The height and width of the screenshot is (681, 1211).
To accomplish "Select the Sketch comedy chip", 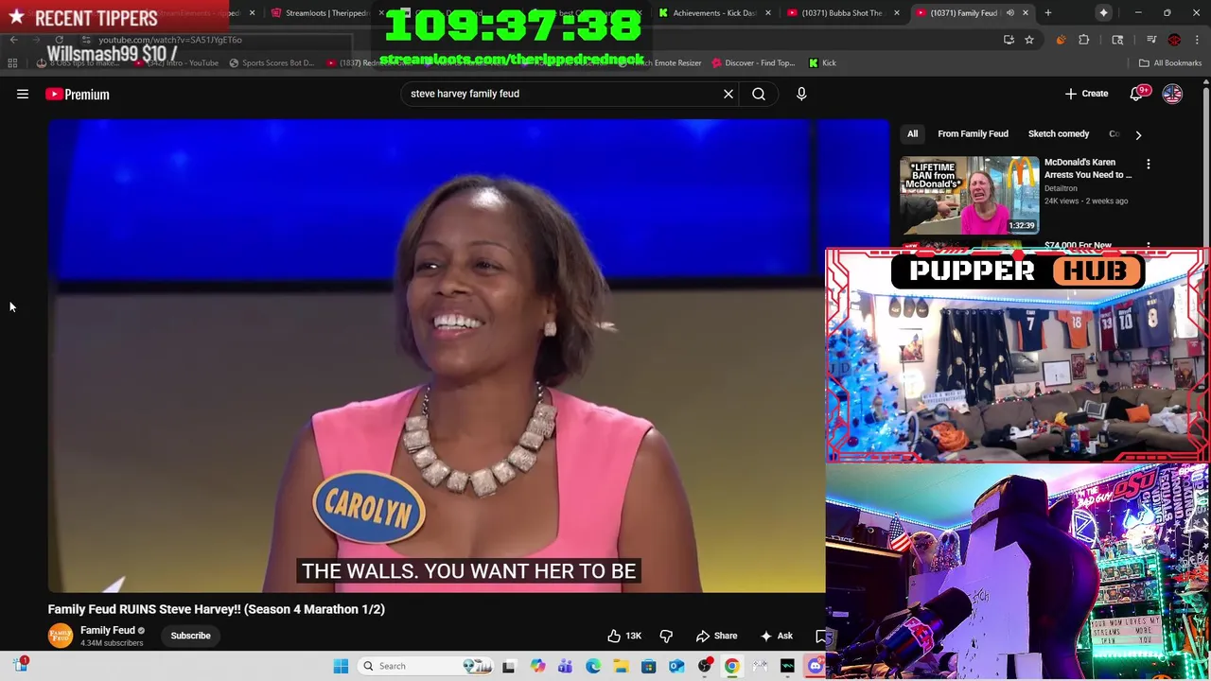I will tap(1059, 134).
